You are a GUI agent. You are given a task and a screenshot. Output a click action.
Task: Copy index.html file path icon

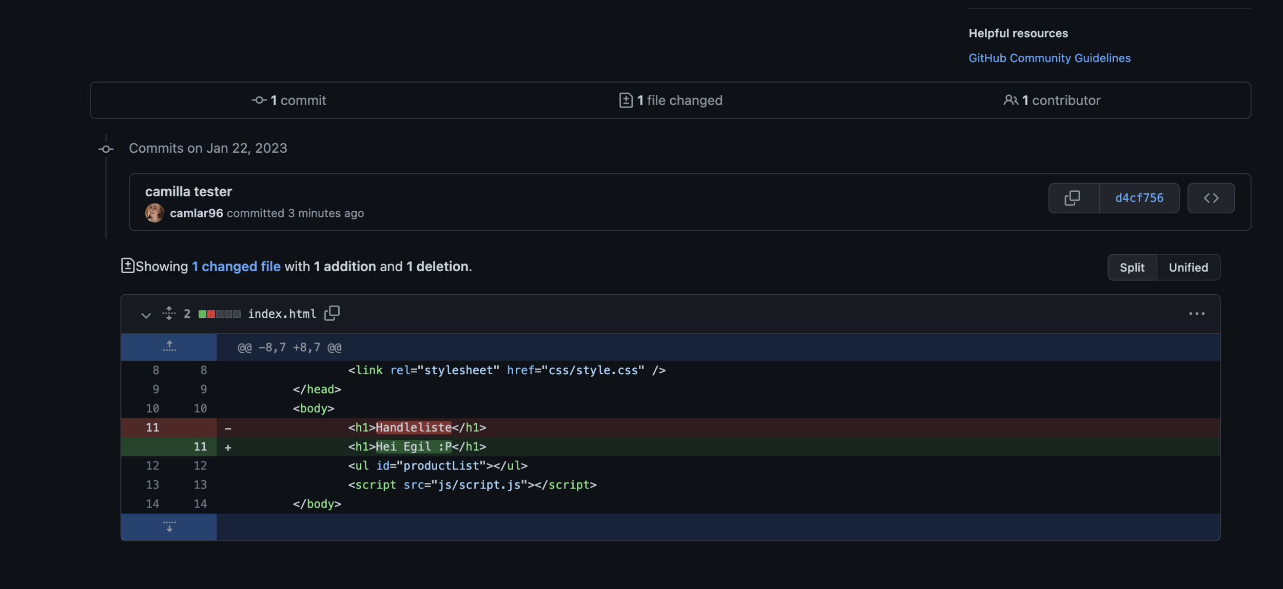coord(332,313)
